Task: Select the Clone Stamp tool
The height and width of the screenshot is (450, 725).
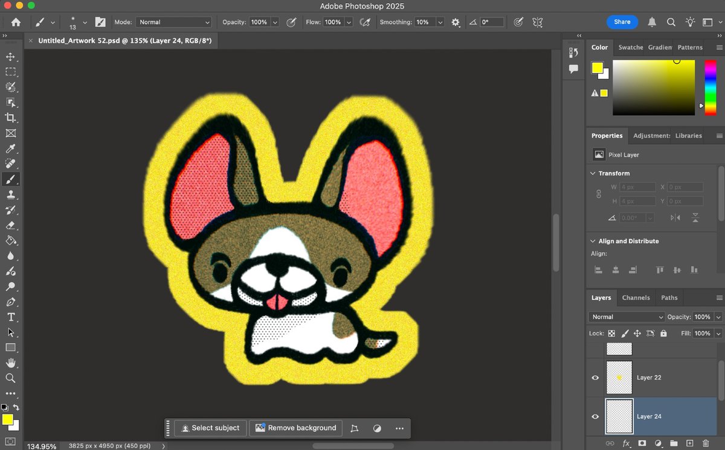Action: [10, 194]
